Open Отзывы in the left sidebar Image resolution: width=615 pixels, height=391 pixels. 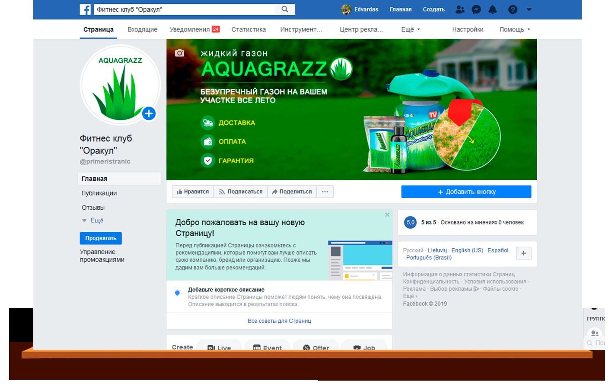(x=93, y=208)
